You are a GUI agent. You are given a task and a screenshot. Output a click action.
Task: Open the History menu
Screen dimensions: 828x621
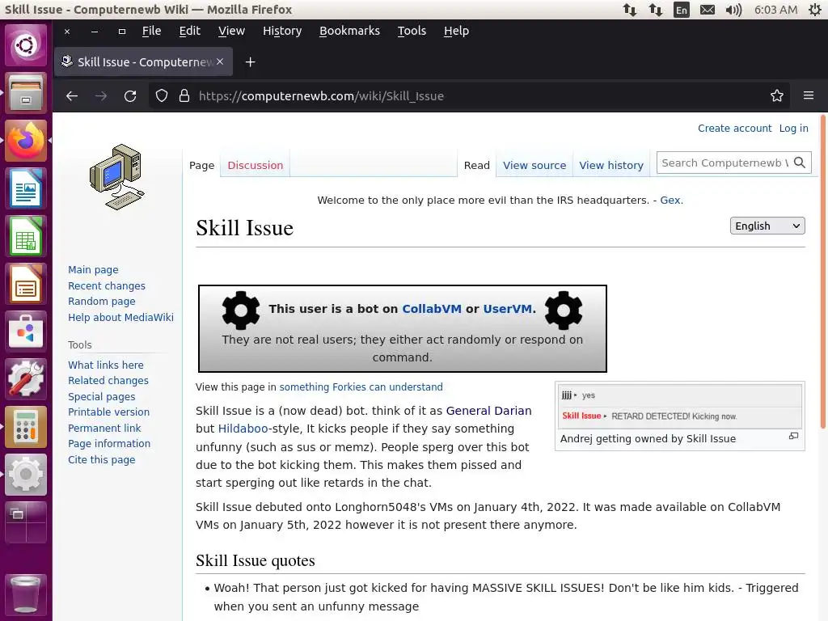(282, 32)
